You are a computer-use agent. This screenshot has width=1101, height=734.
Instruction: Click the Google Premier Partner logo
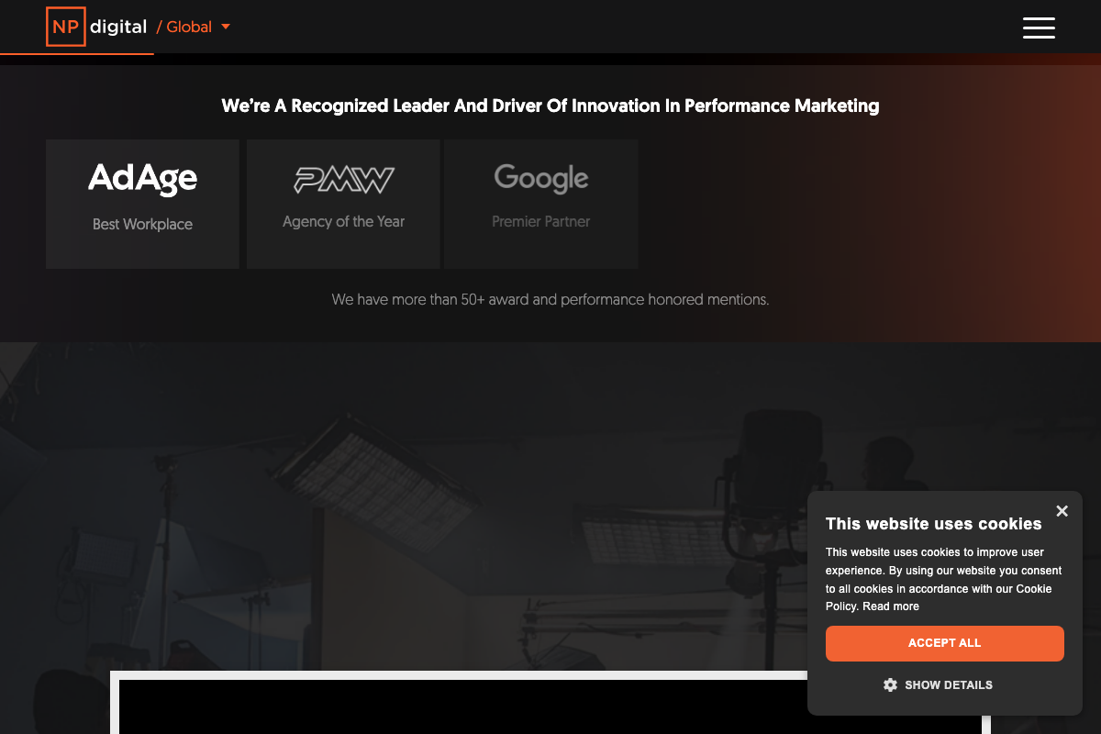click(540, 179)
